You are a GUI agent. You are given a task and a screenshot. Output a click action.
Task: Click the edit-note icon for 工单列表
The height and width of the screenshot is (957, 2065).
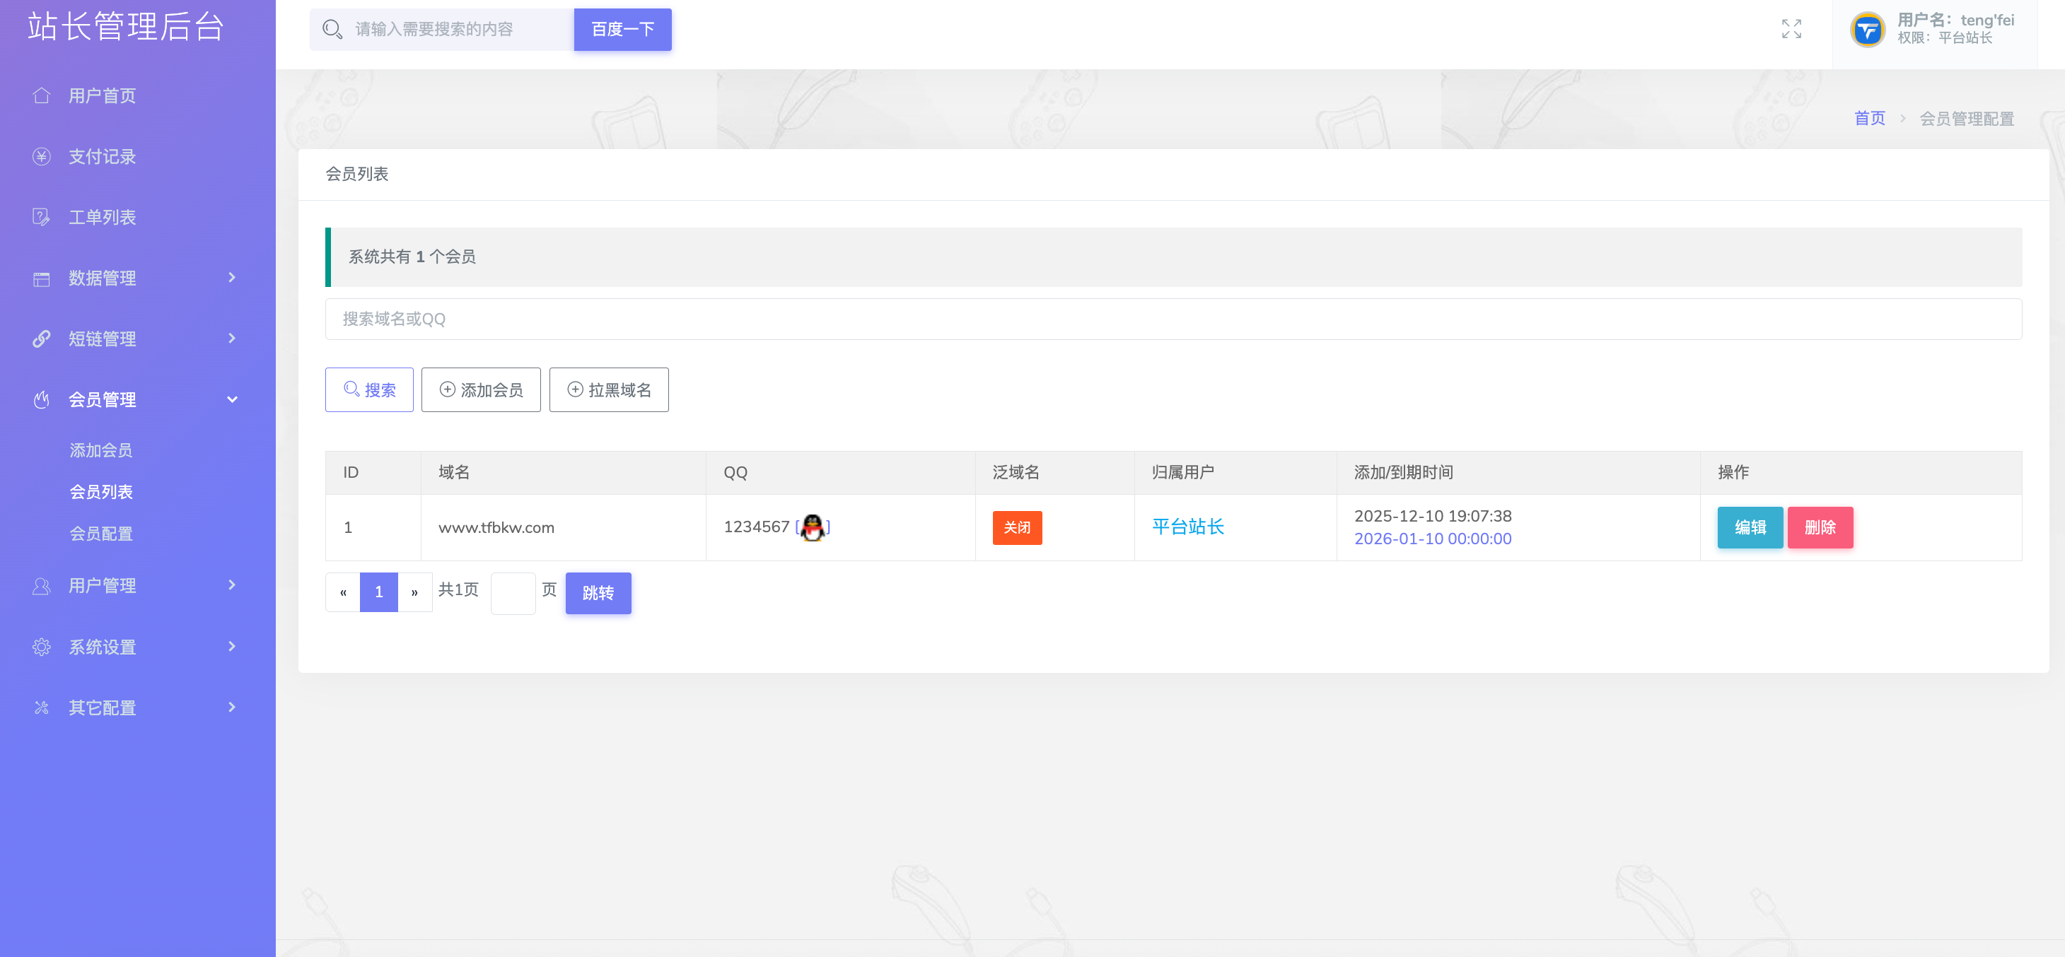coord(42,217)
